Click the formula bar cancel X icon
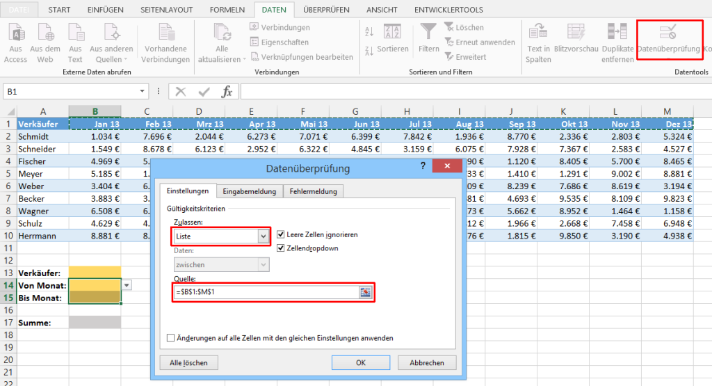Screen dimensions: 712x386 (181, 92)
